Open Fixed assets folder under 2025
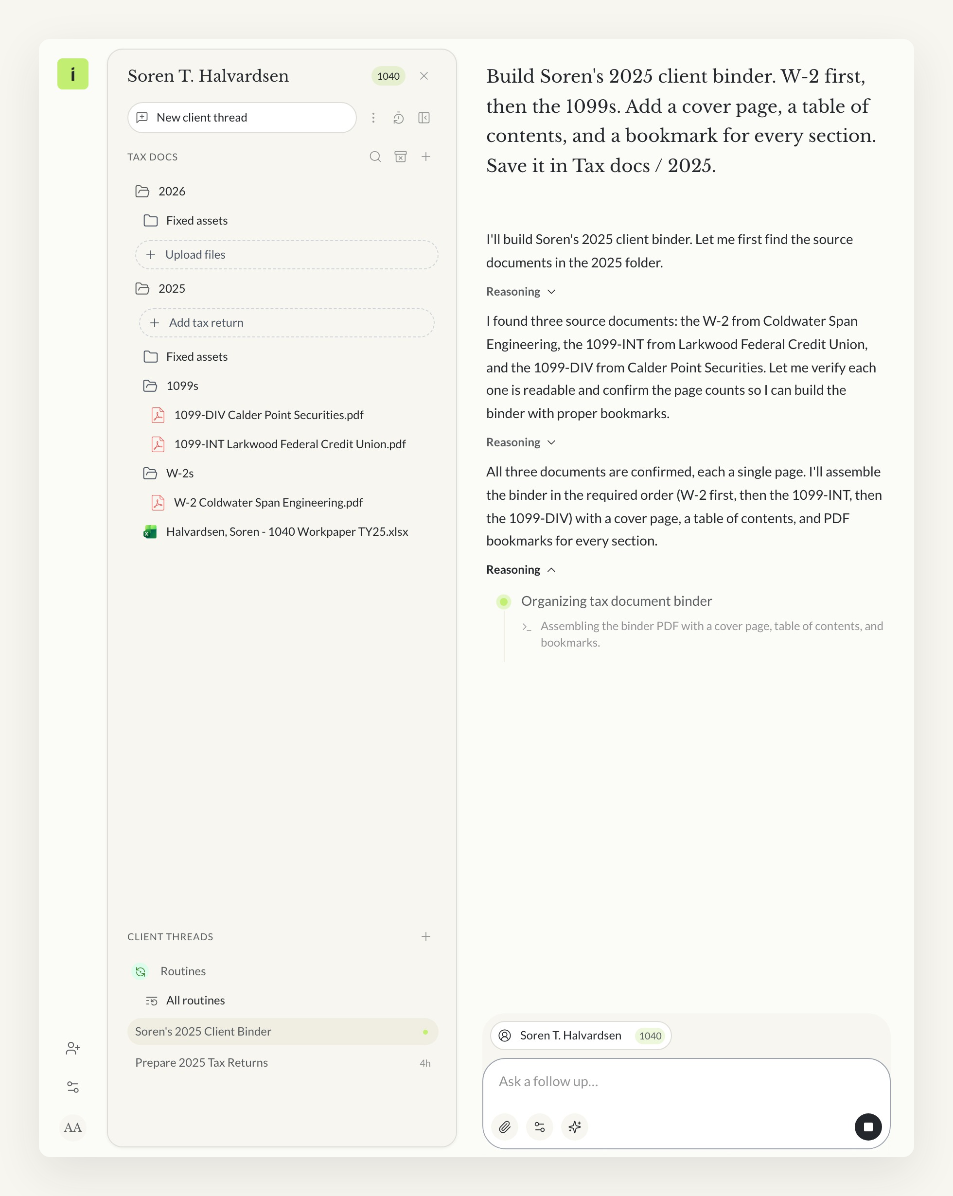 click(x=185, y=357)
